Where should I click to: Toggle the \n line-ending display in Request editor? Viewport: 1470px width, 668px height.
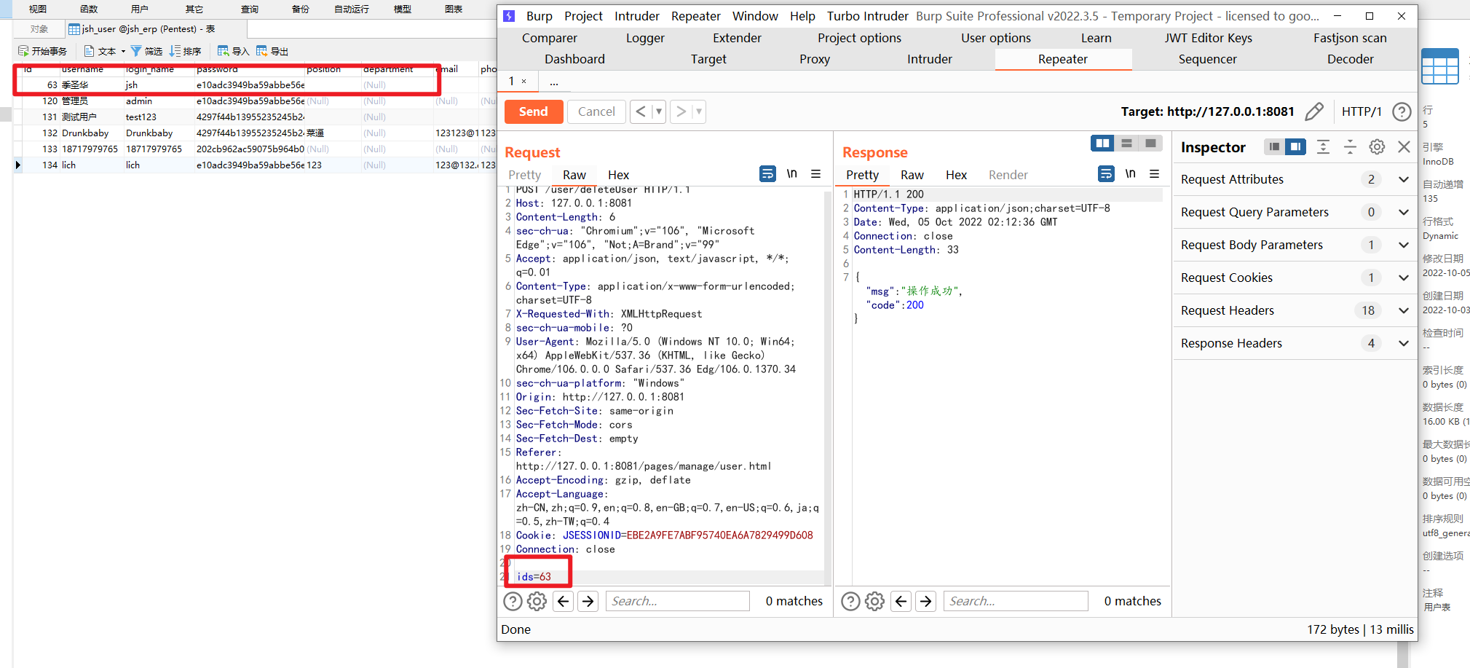point(791,173)
